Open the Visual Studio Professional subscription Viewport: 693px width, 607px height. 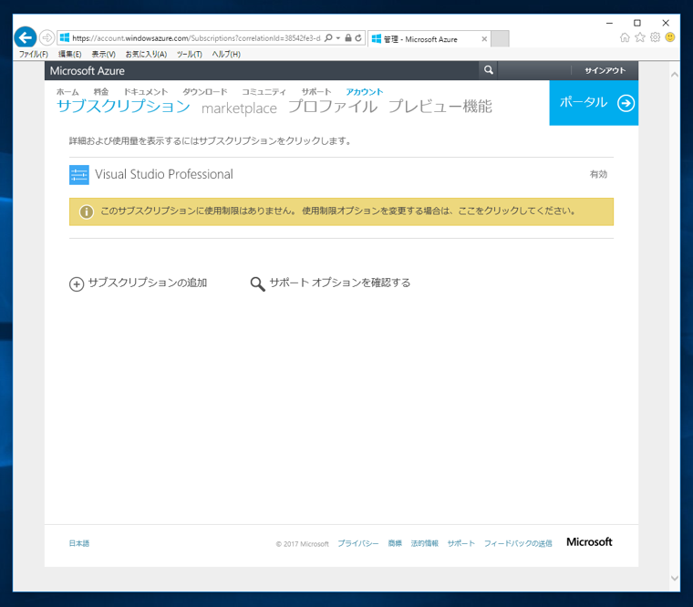point(164,174)
